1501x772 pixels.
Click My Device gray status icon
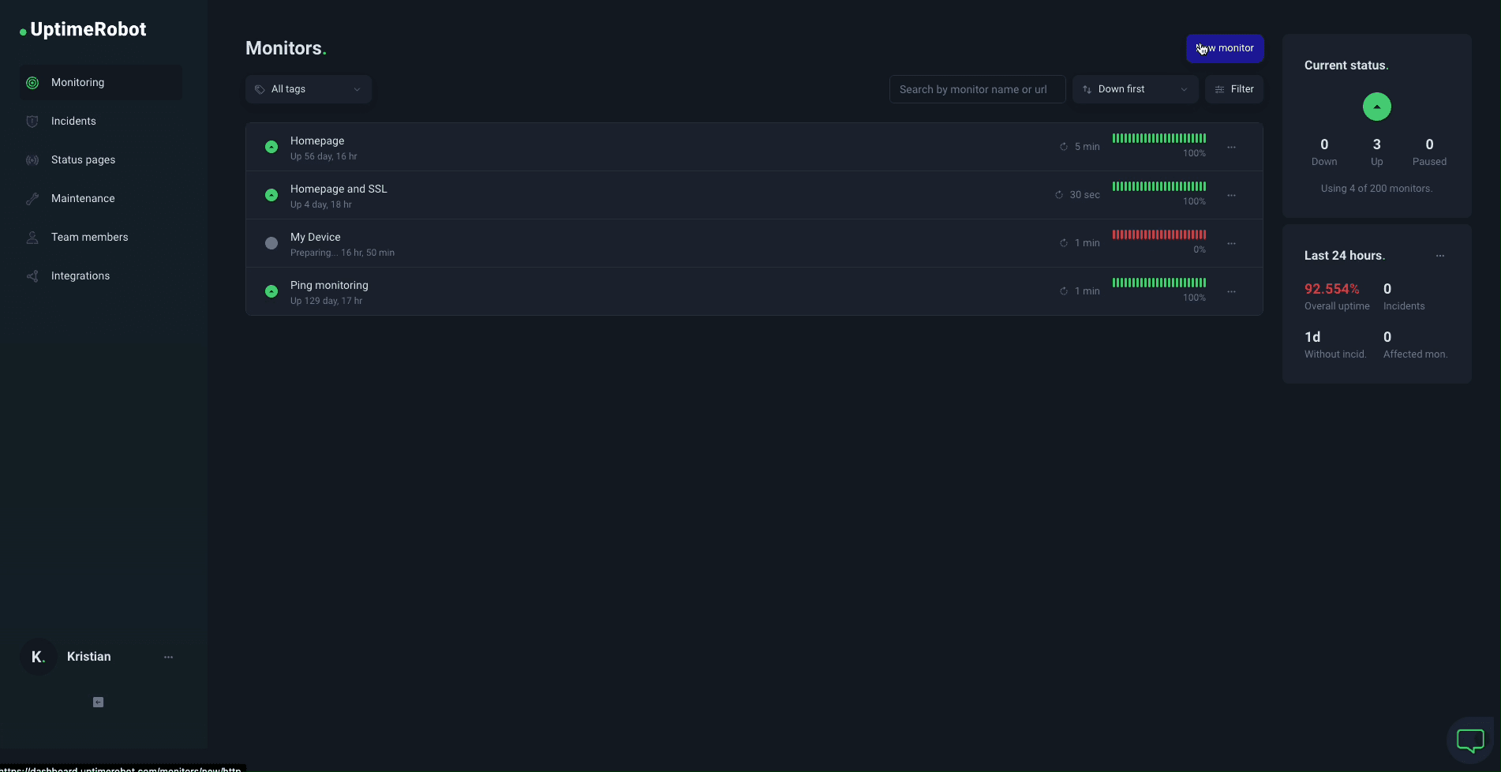click(x=271, y=243)
